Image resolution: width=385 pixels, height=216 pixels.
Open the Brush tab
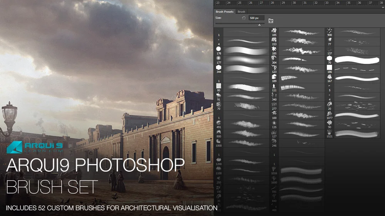coord(241,12)
